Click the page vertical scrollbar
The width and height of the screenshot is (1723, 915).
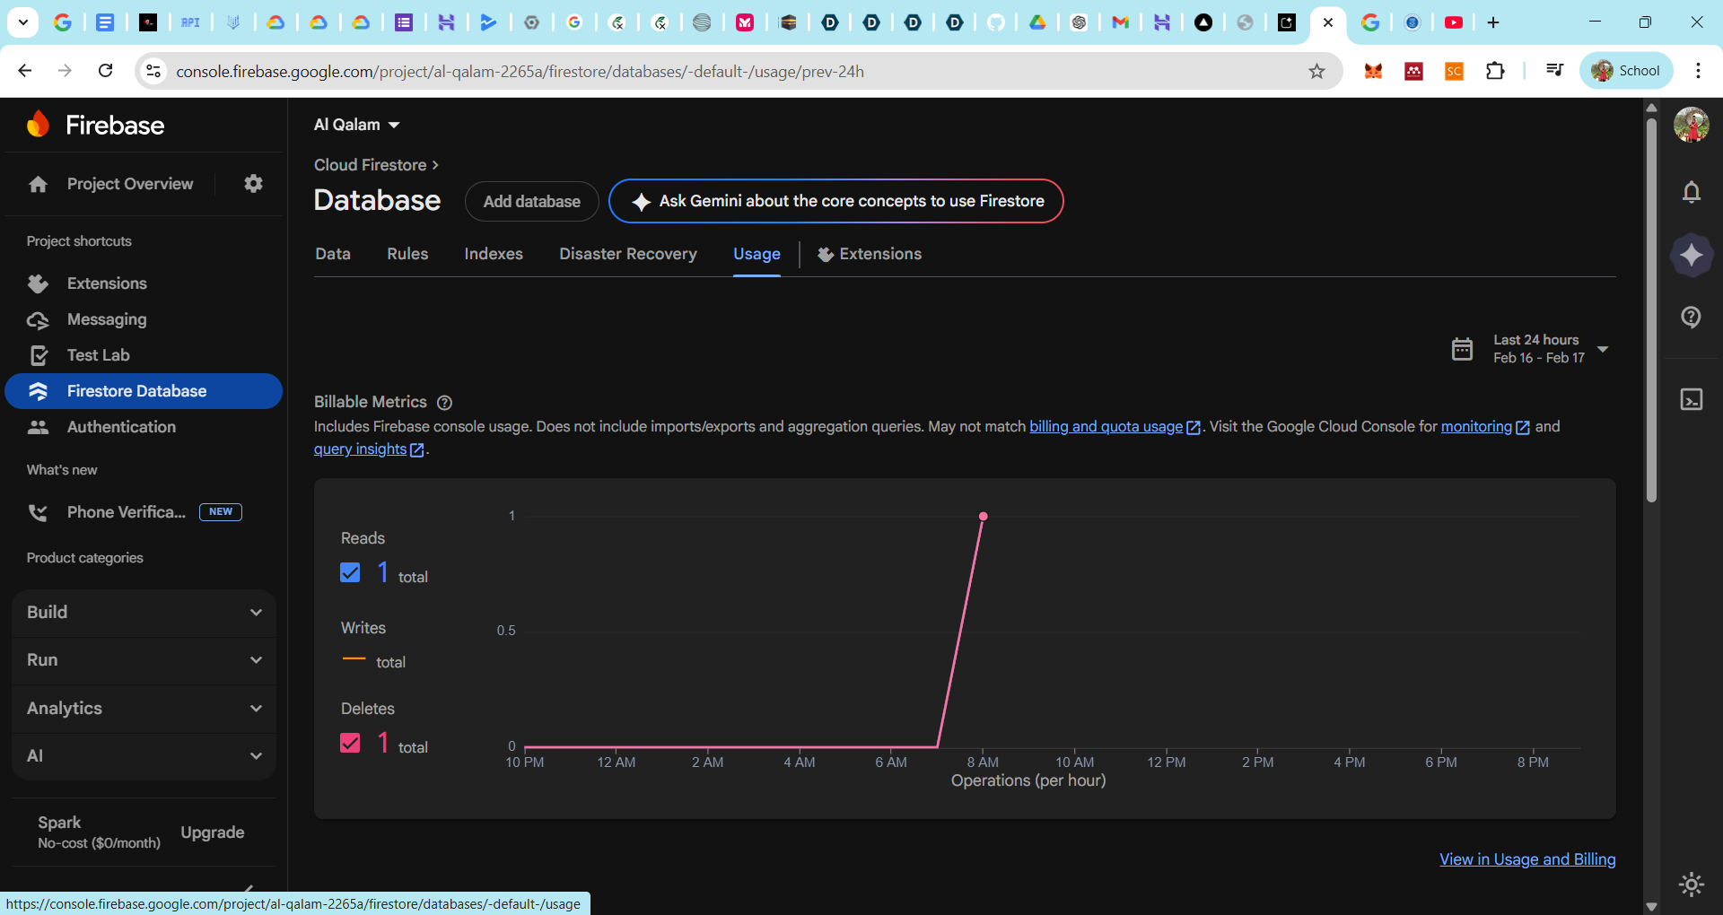coord(1651,309)
